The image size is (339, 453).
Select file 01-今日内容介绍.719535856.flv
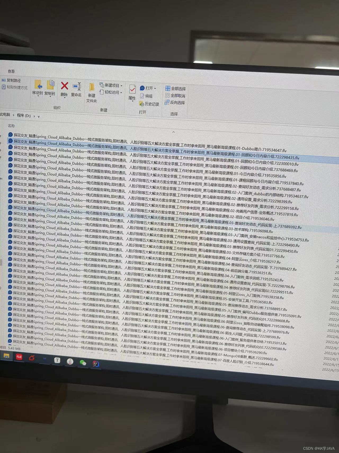coord(147,168)
